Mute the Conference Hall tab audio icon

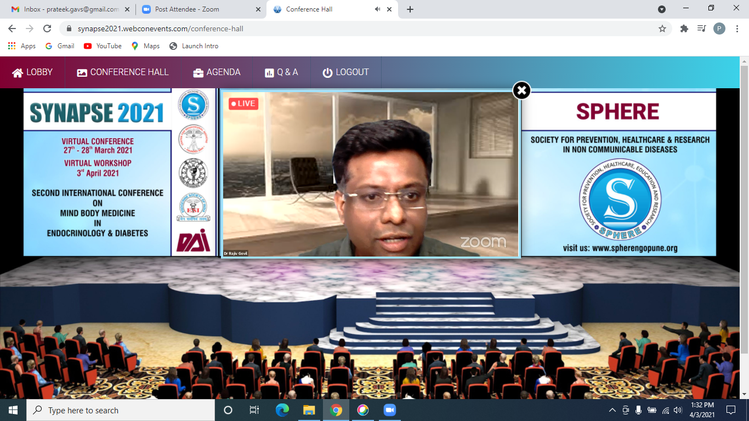(x=378, y=9)
